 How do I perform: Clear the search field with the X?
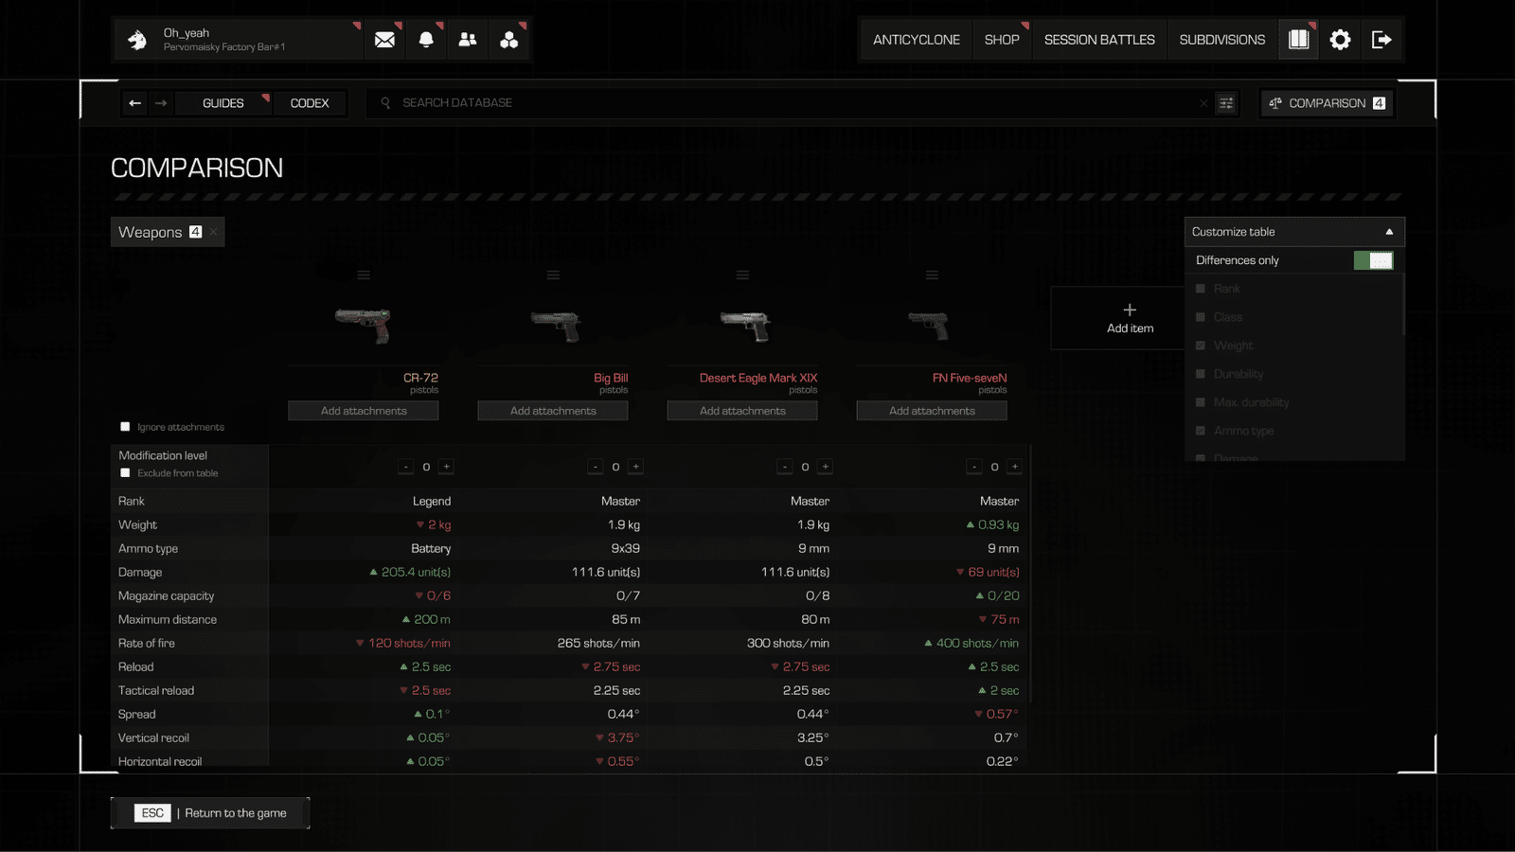1203,103
